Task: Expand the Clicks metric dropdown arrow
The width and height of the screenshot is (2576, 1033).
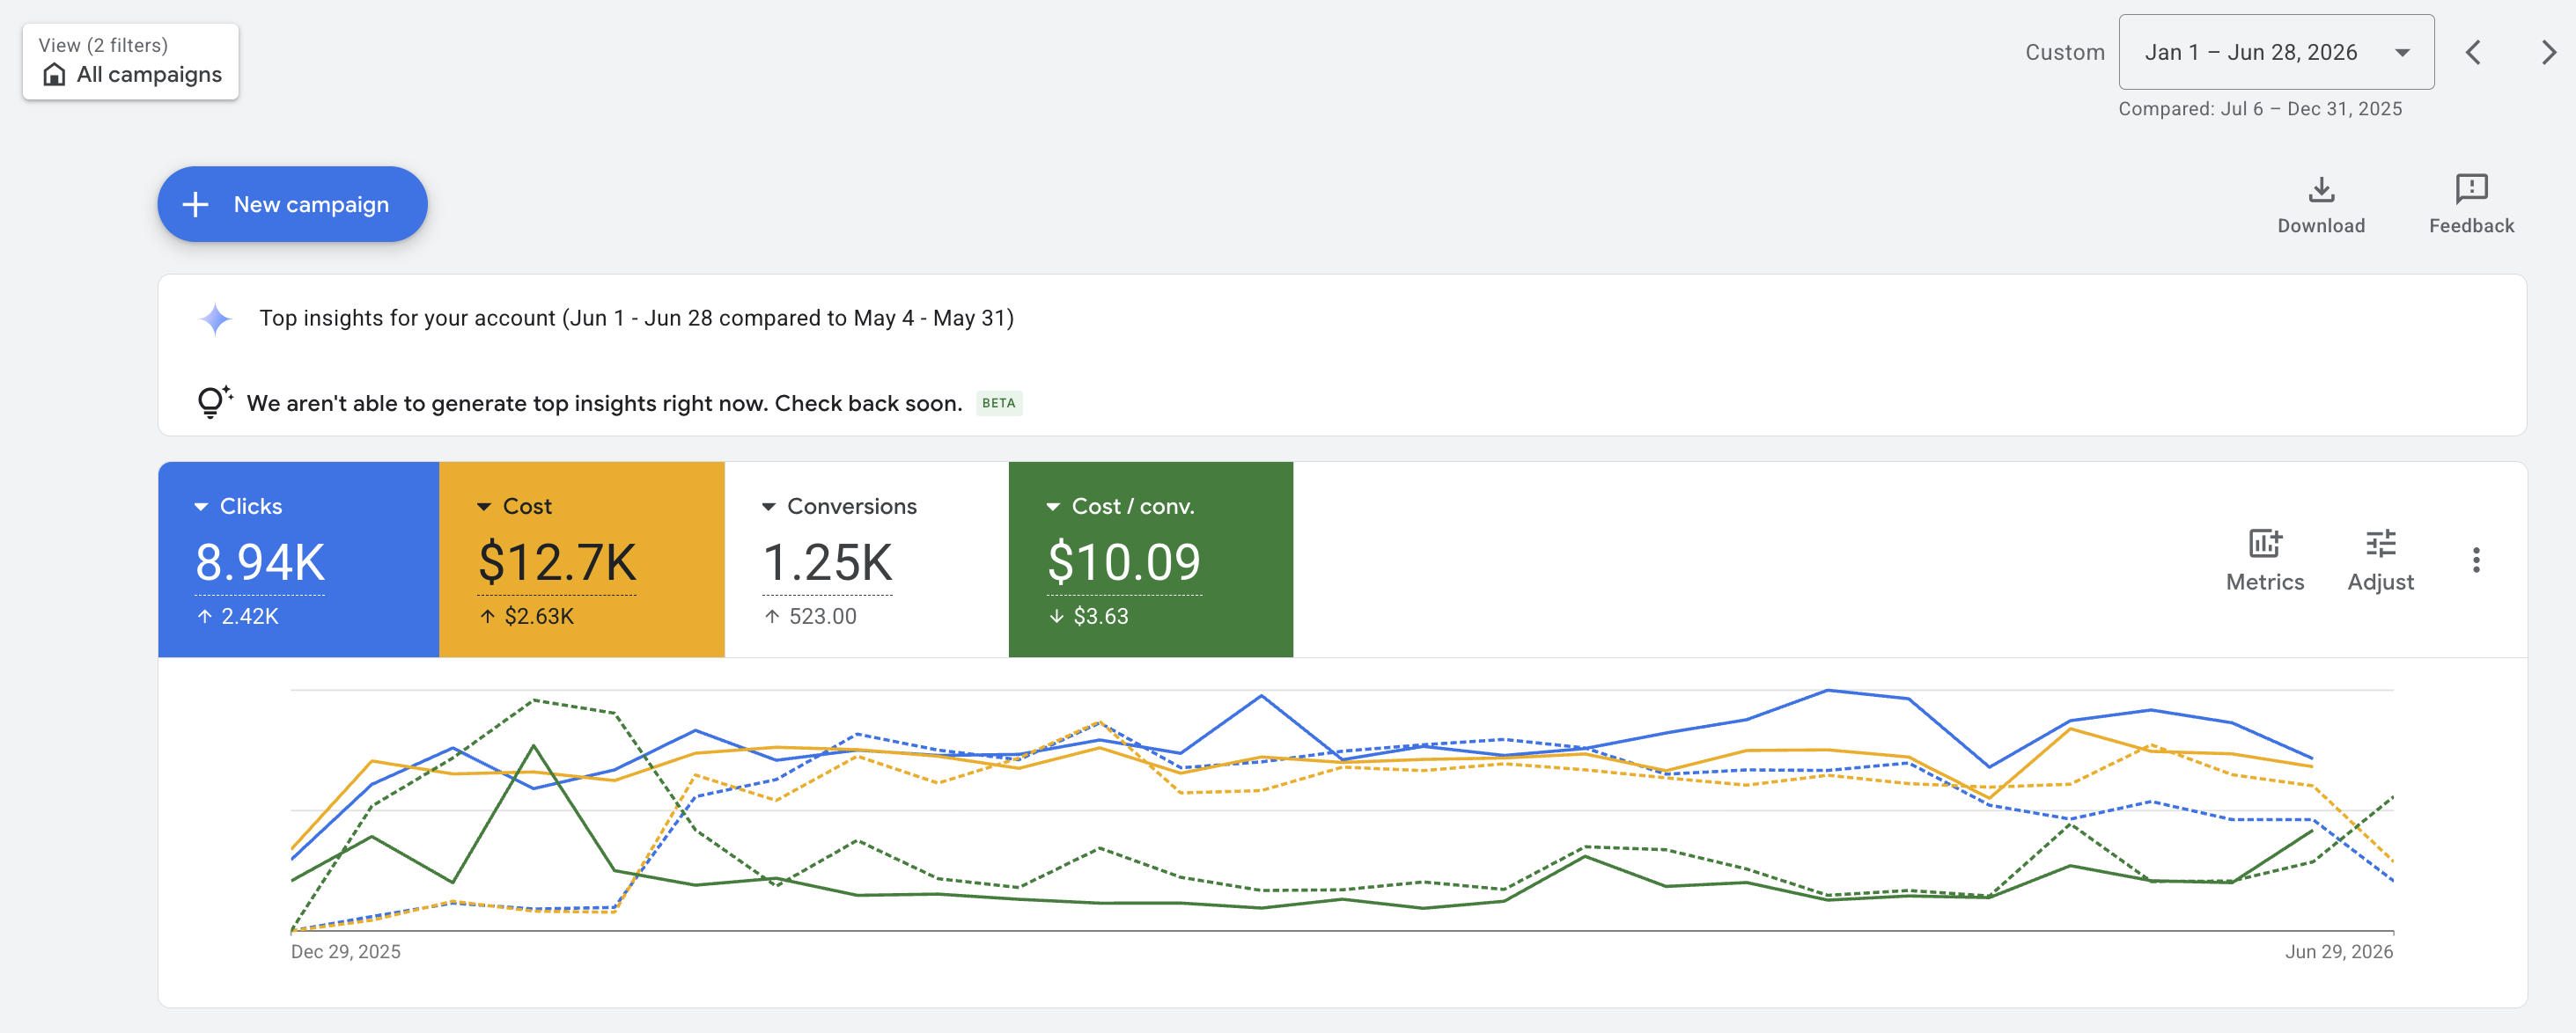Action: 201,507
